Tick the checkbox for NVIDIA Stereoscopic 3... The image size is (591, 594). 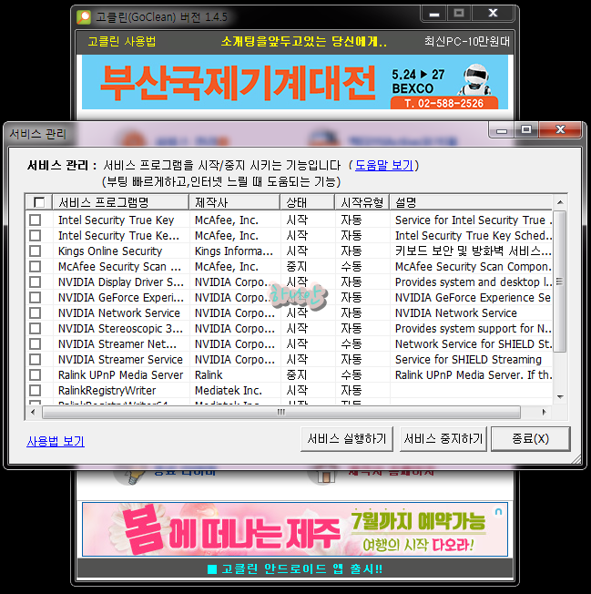(36, 329)
